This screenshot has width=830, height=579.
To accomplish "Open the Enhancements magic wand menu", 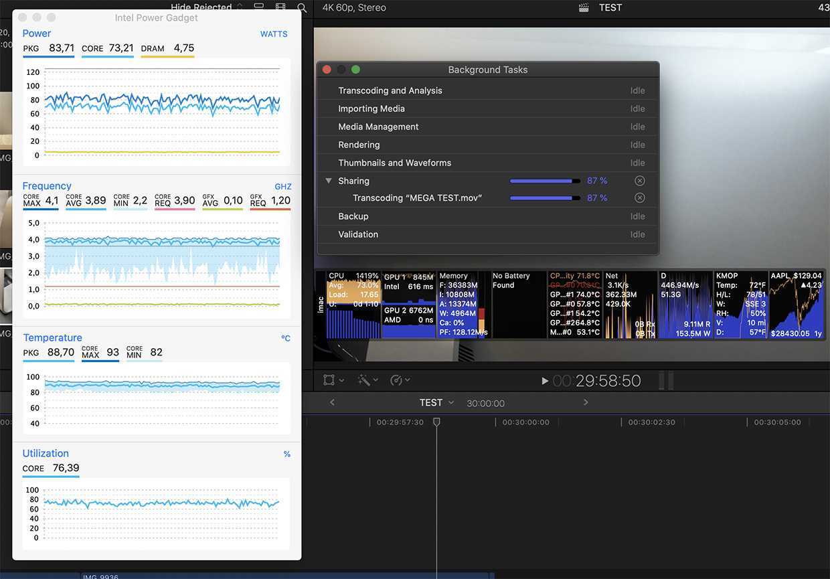I will (367, 380).
